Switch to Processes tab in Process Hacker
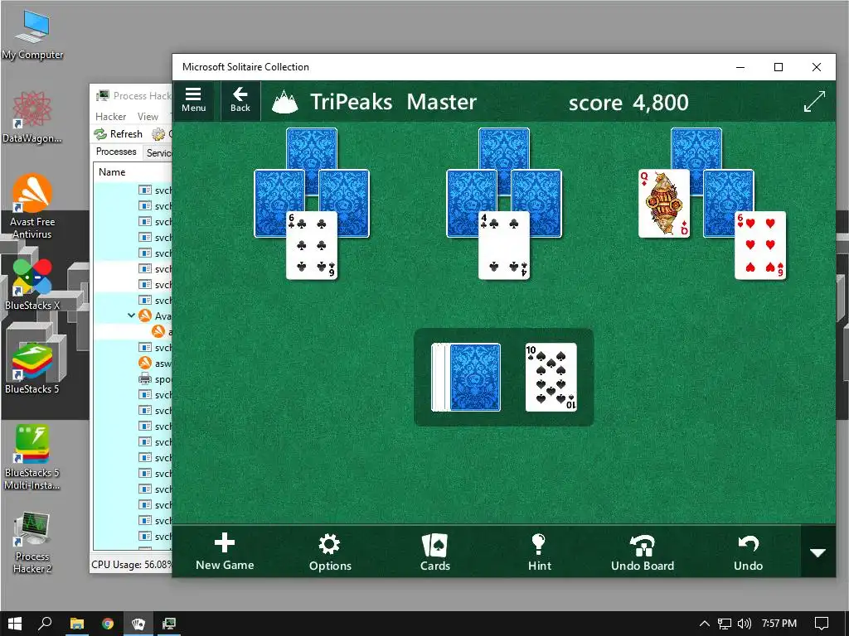This screenshot has width=849, height=636. 116,152
